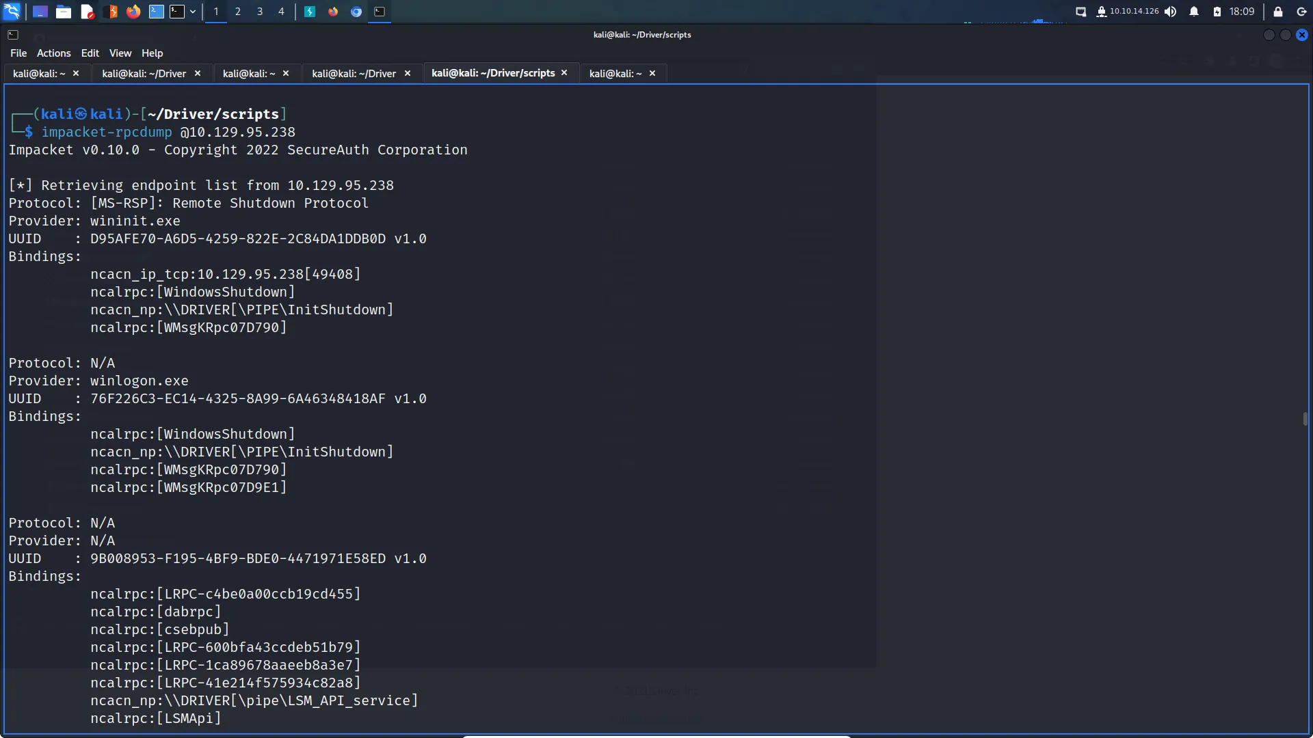
Task: Focus the Firefox window in the taskbar
Action: 333,12
